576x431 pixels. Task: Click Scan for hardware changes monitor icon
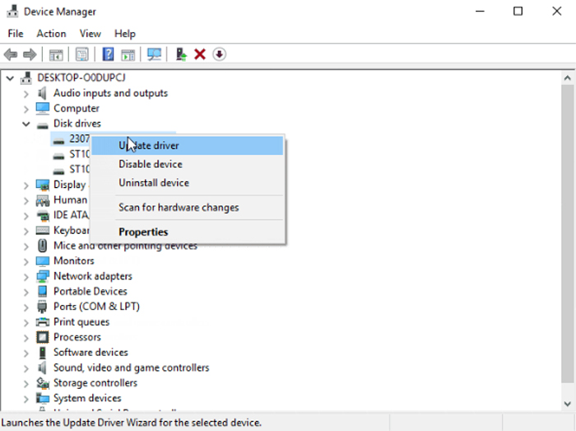pyautogui.click(x=155, y=54)
